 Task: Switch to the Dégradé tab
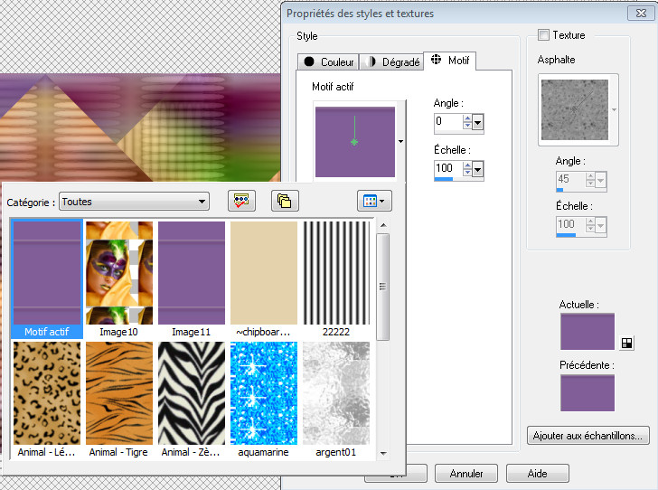391,62
